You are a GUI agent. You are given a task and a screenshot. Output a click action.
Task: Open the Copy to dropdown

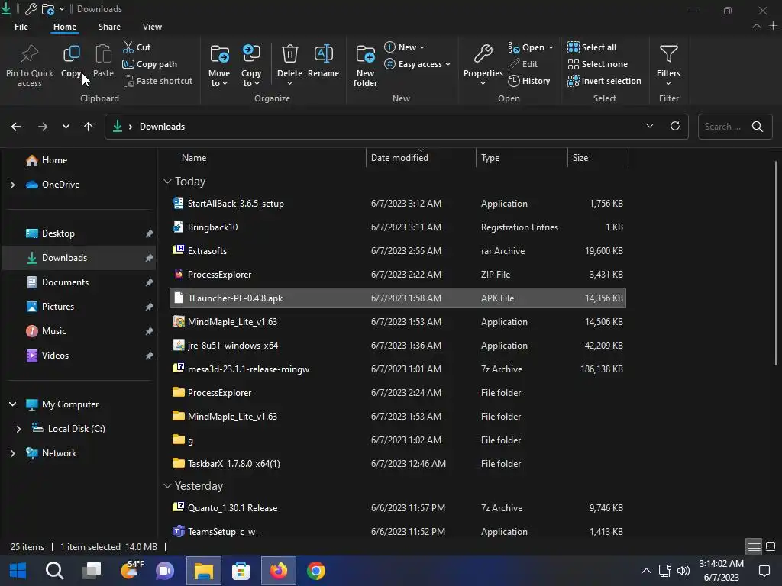click(x=250, y=66)
